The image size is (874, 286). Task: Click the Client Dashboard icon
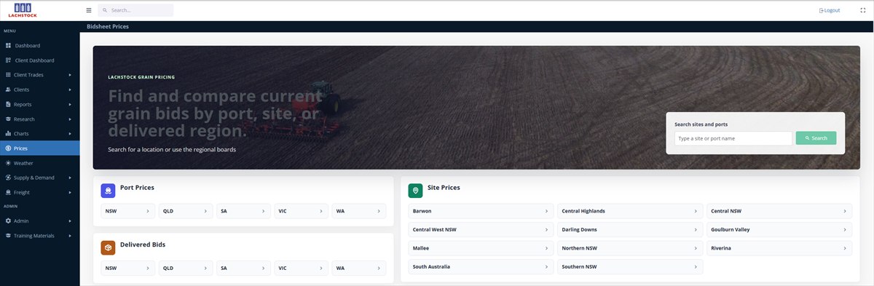8,60
